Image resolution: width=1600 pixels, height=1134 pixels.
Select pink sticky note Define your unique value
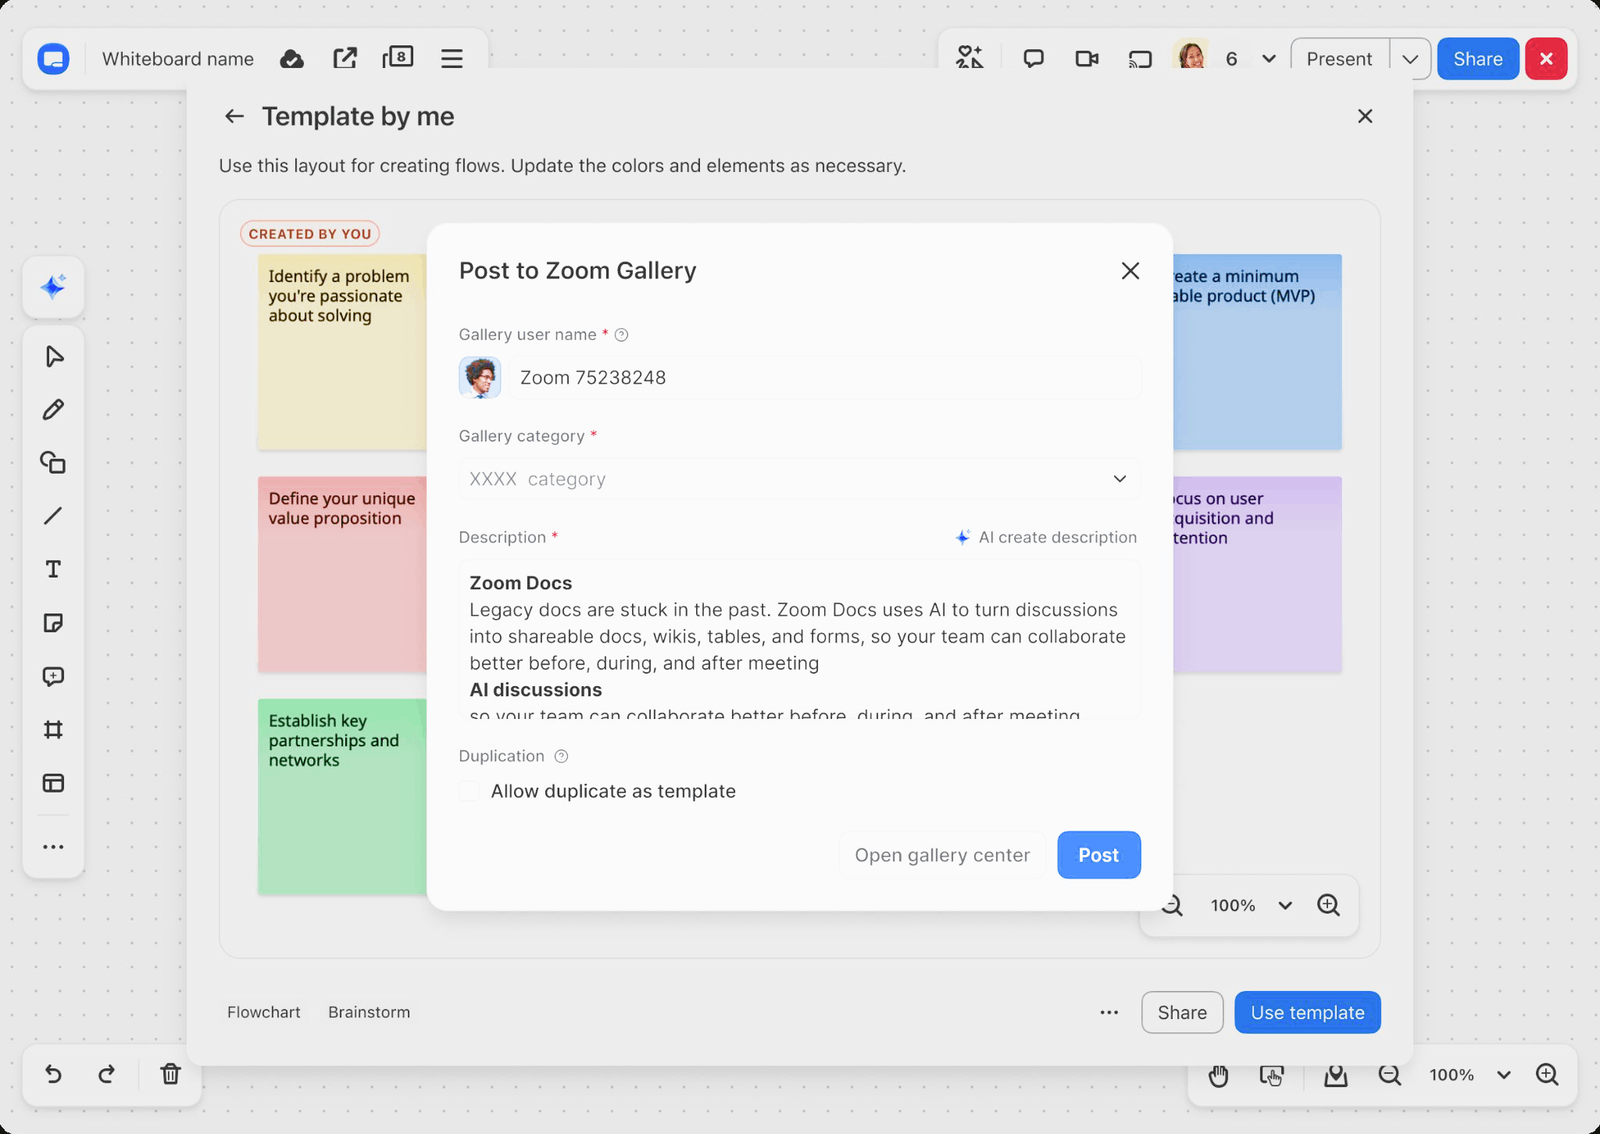click(342, 574)
